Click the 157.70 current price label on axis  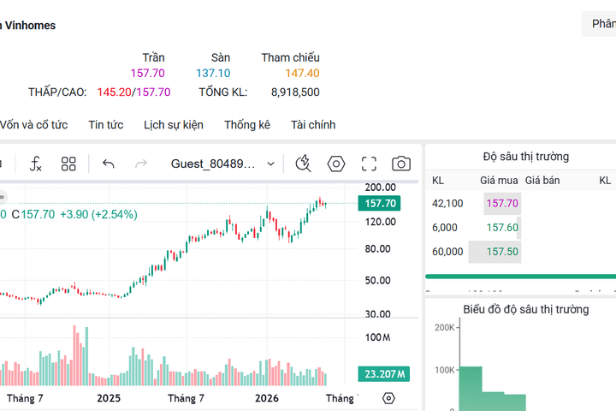click(x=380, y=203)
